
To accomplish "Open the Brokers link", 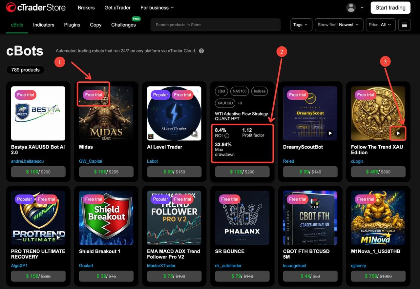I will (x=86, y=8).
